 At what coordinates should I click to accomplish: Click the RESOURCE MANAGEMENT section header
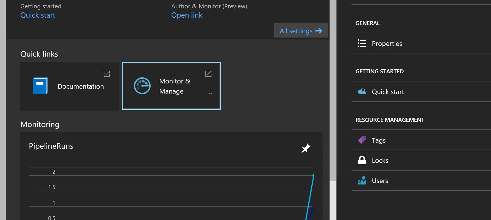[390, 120]
